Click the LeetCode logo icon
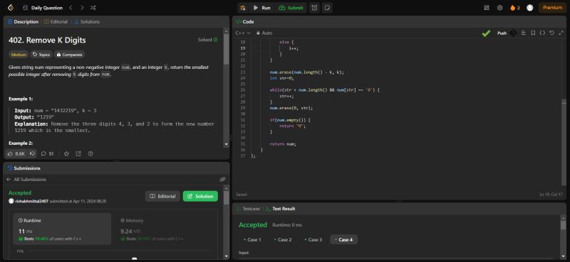This screenshot has height=262, width=570. coord(11,8)
